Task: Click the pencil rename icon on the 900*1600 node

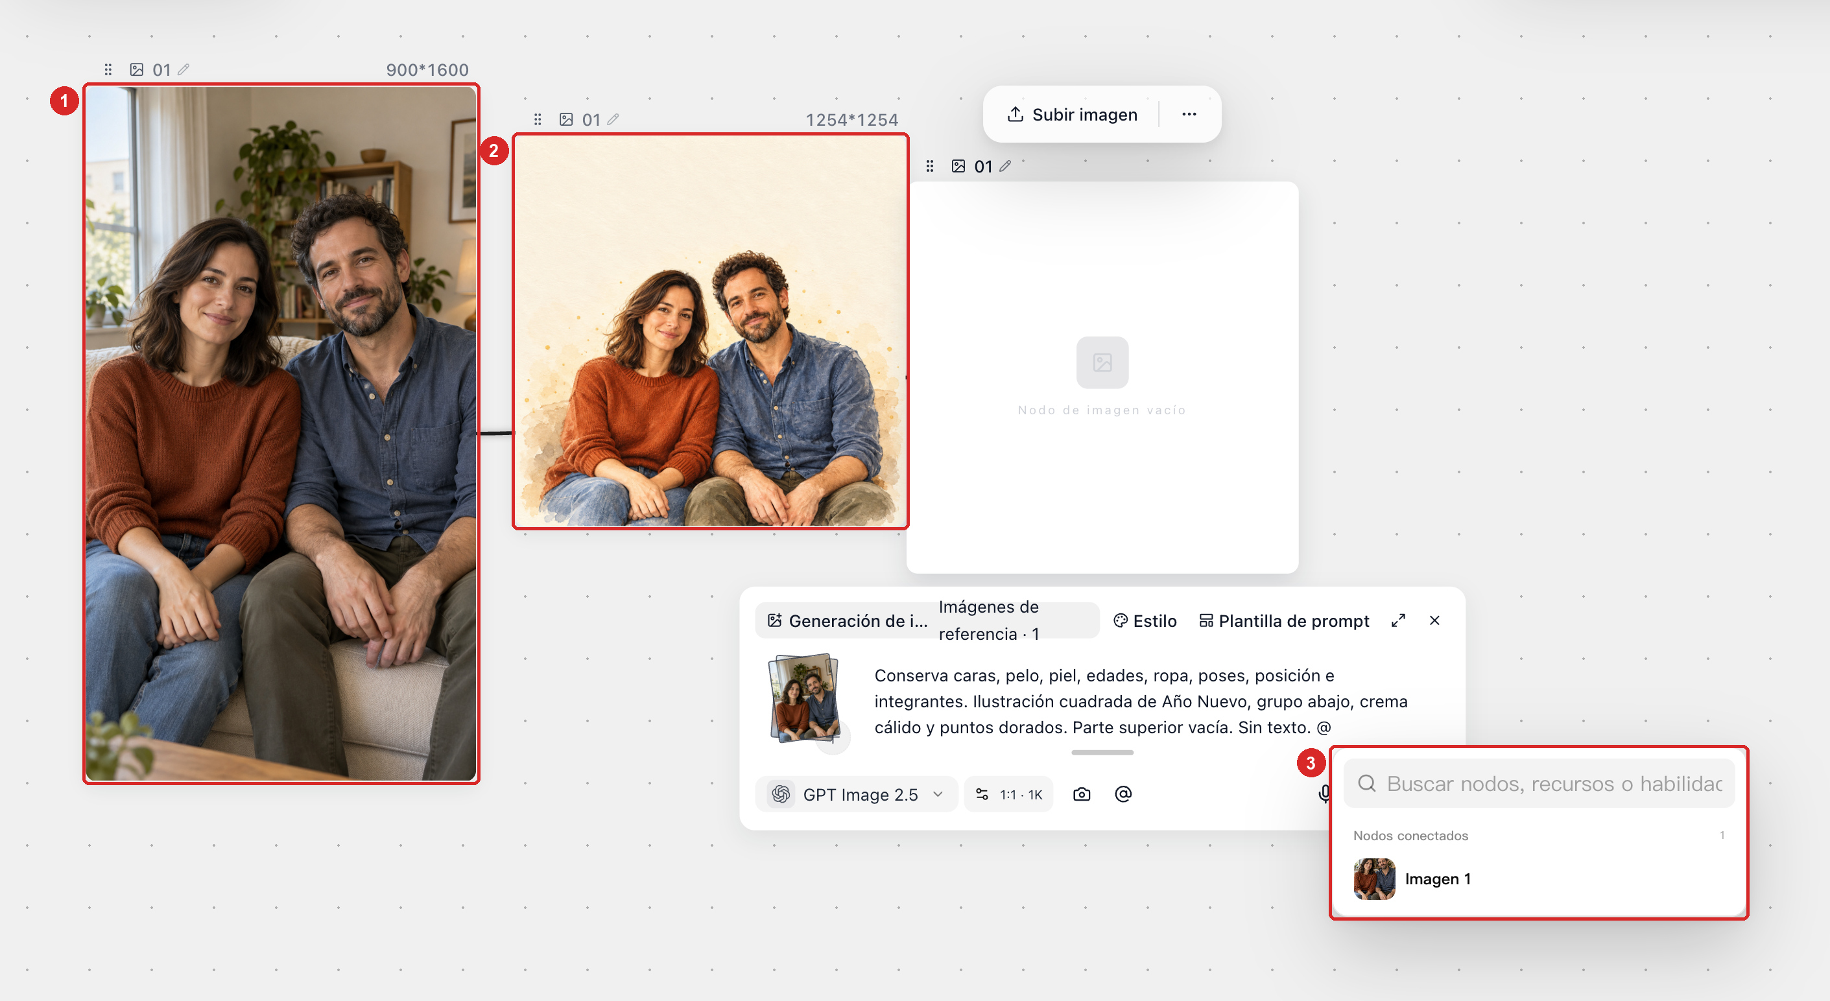Action: tap(184, 69)
